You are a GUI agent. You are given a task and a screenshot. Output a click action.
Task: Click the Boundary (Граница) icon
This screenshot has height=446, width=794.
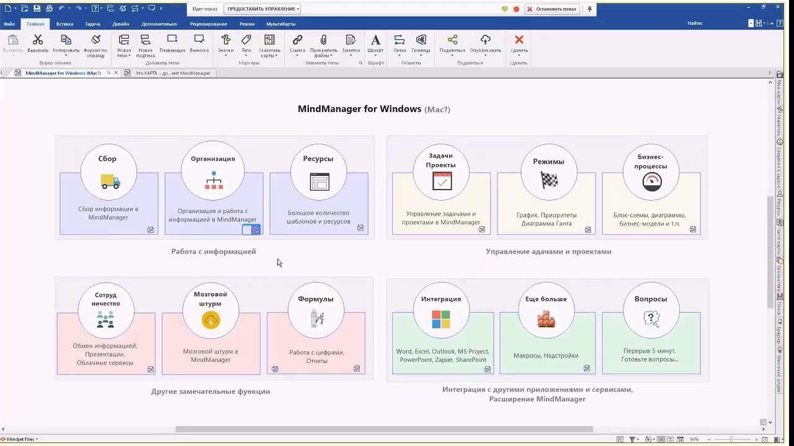[x=421, y=40]
